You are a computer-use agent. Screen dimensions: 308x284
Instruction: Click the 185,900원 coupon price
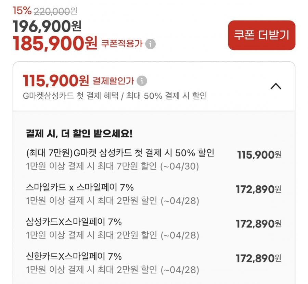coord(55,44)
